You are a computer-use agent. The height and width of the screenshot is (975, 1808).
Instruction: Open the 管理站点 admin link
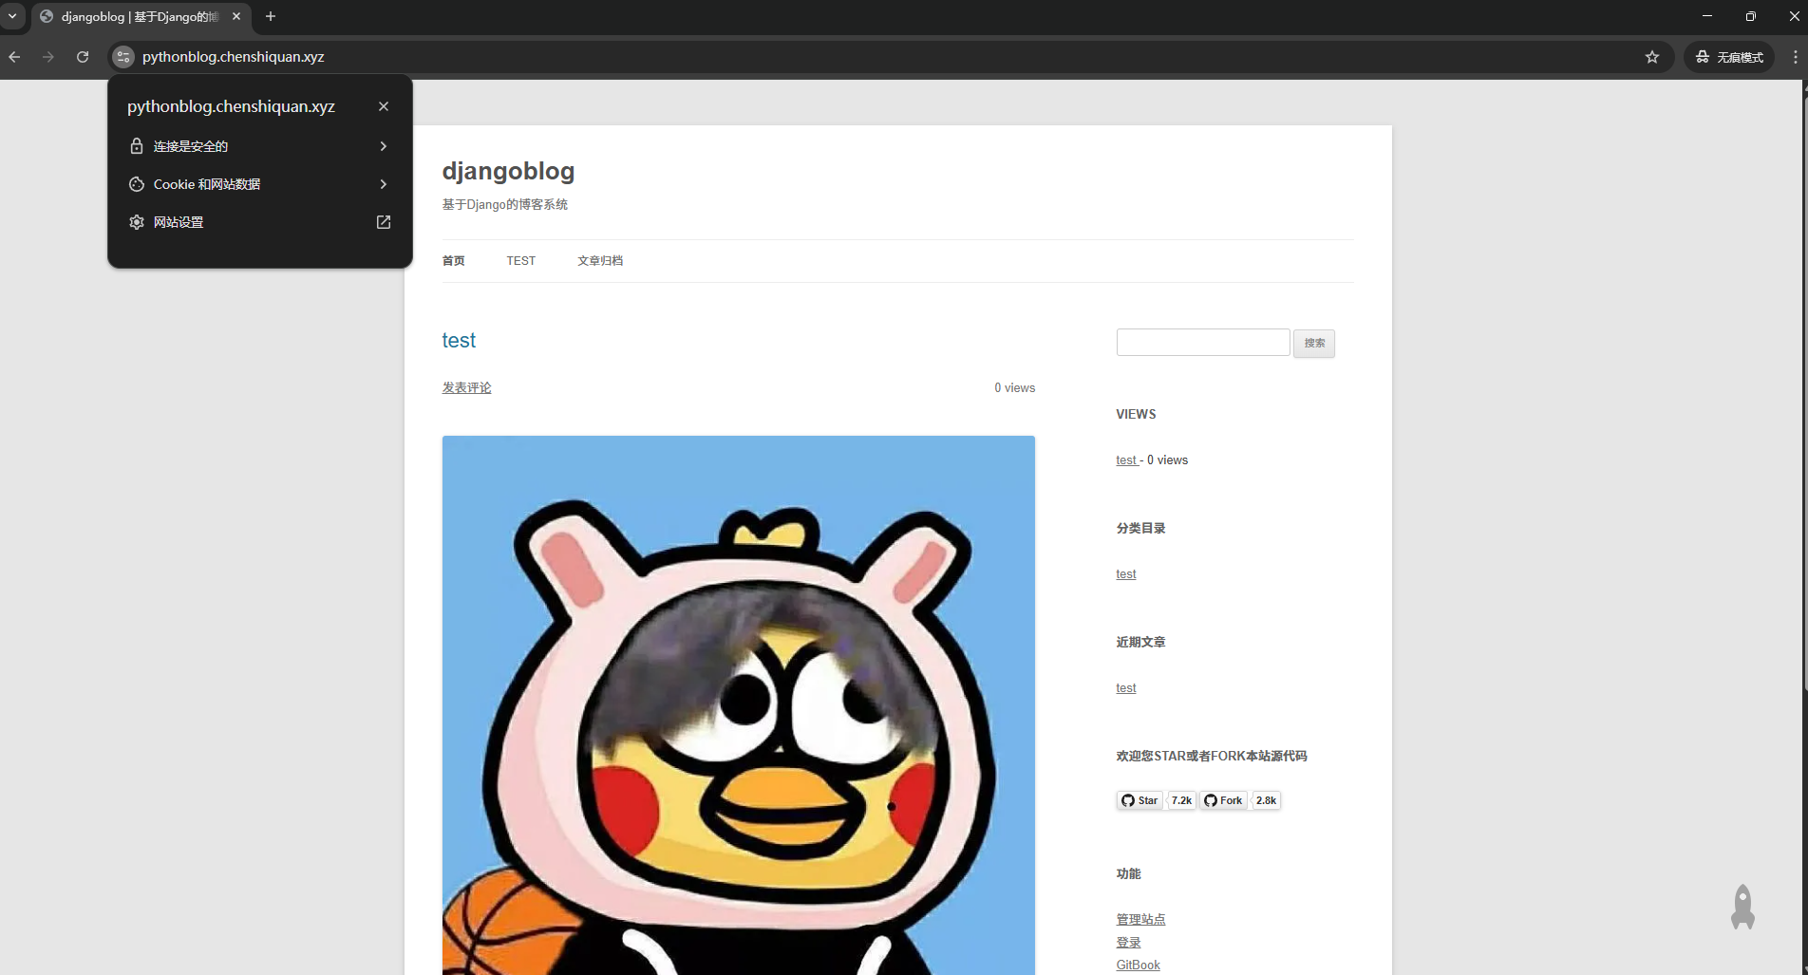click(x=1140, y=919)
